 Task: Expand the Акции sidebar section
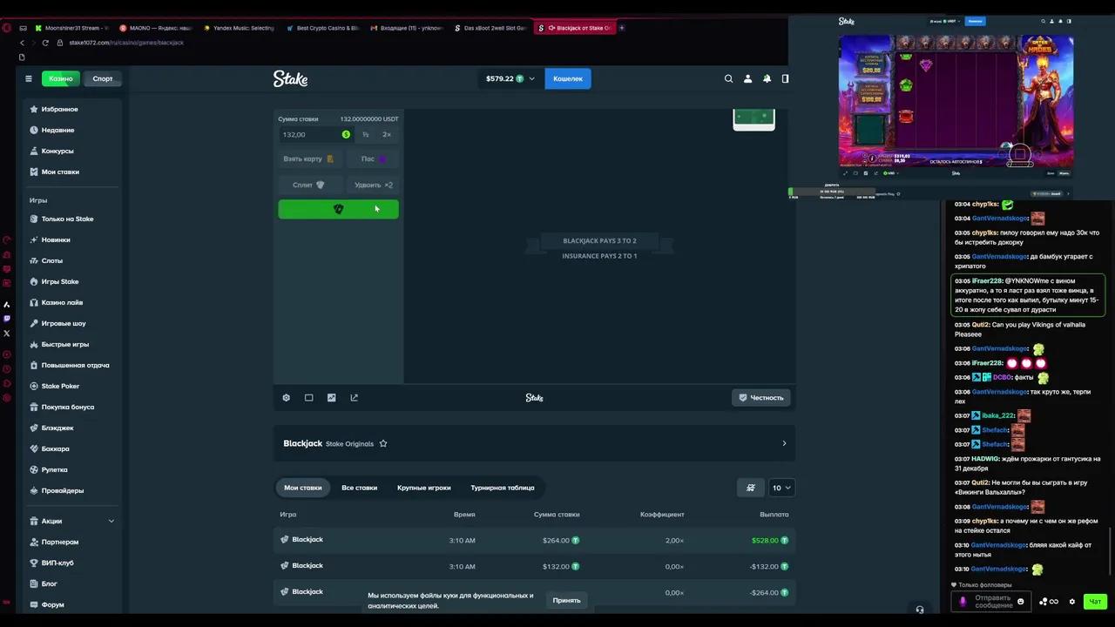point(71,521)
